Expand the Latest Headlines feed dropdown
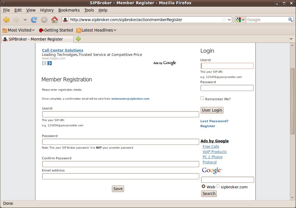 (x=97, y=30)
